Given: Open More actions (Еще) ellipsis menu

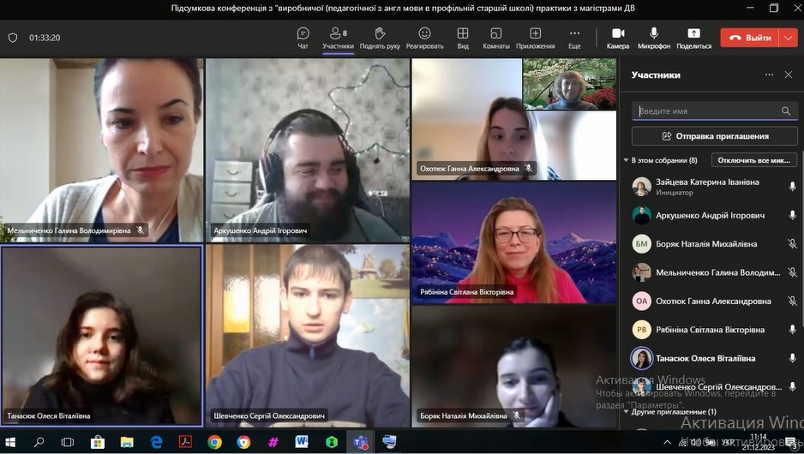Looking at the screenshot, I should coord(574,38).
